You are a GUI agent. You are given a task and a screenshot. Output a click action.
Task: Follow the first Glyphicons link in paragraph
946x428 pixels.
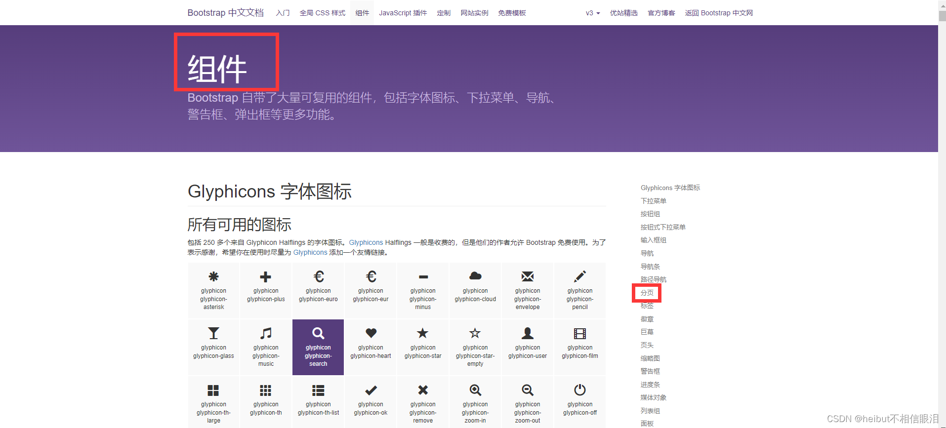coord(366,242)
